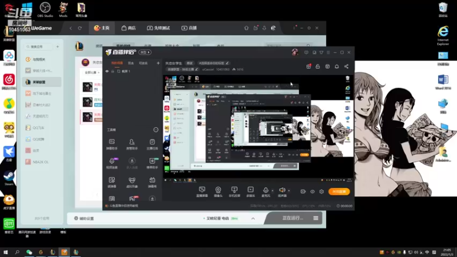This screenshot has height=257, width=457.
Task: Open WeChat from the taskbar
Action: 29,252
